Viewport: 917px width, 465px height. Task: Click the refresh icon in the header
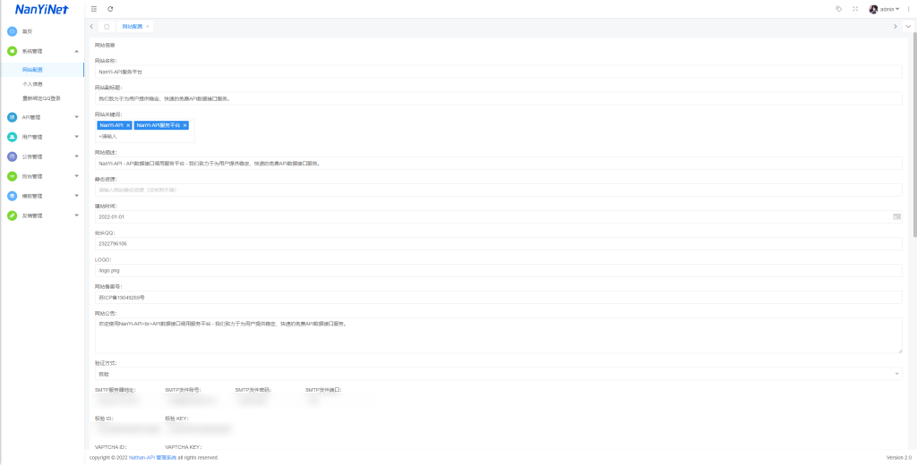(x=109, y=9)
